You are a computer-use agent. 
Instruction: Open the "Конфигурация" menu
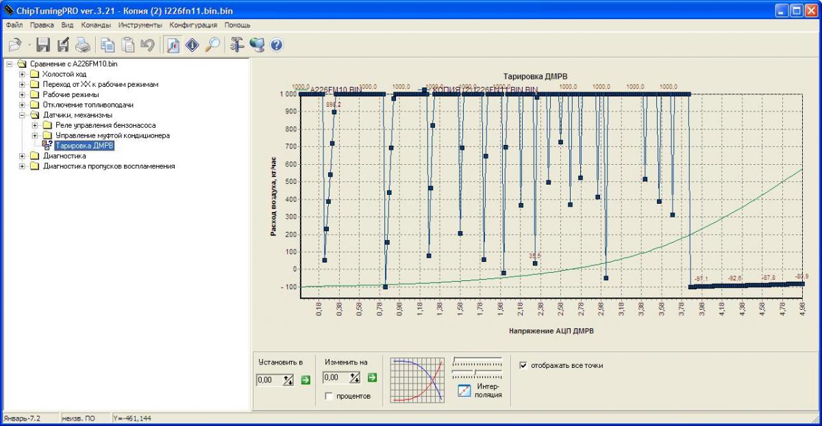coord(193,25)
